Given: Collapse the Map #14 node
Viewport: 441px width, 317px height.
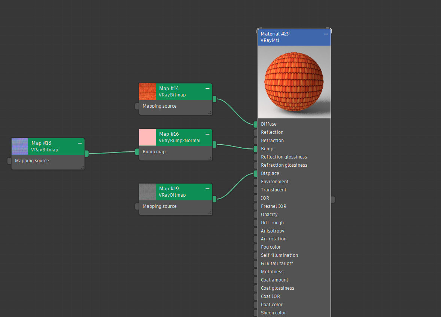Looking at the screenshot, I should pyautogui.click(x=207, y=89).
